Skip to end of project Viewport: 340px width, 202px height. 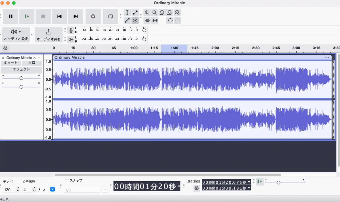[x=76, y=16]
